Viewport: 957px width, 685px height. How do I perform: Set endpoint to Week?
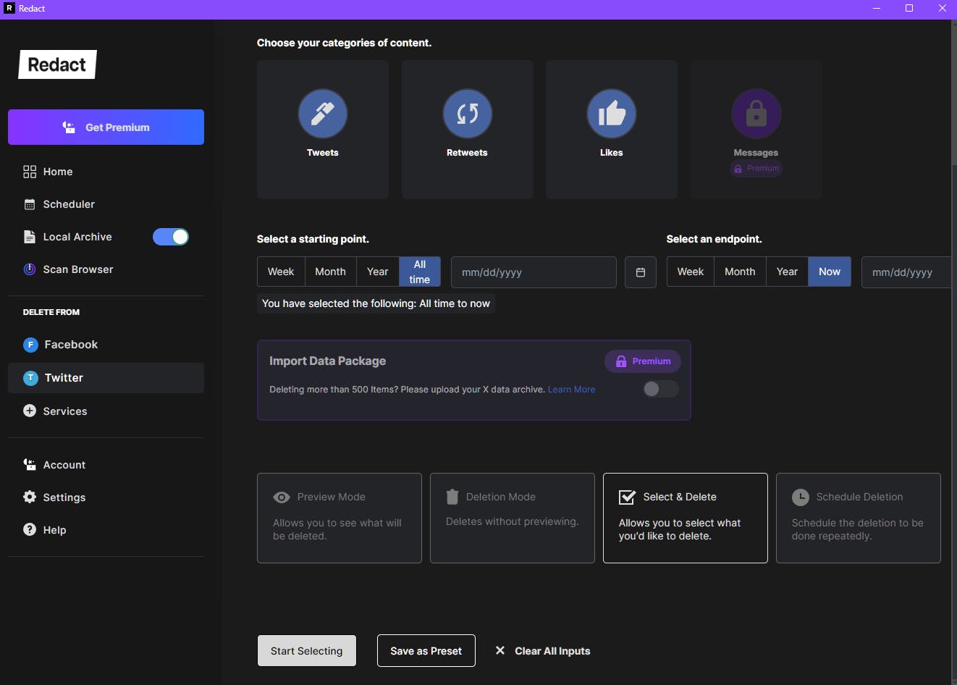pos(691,272)
